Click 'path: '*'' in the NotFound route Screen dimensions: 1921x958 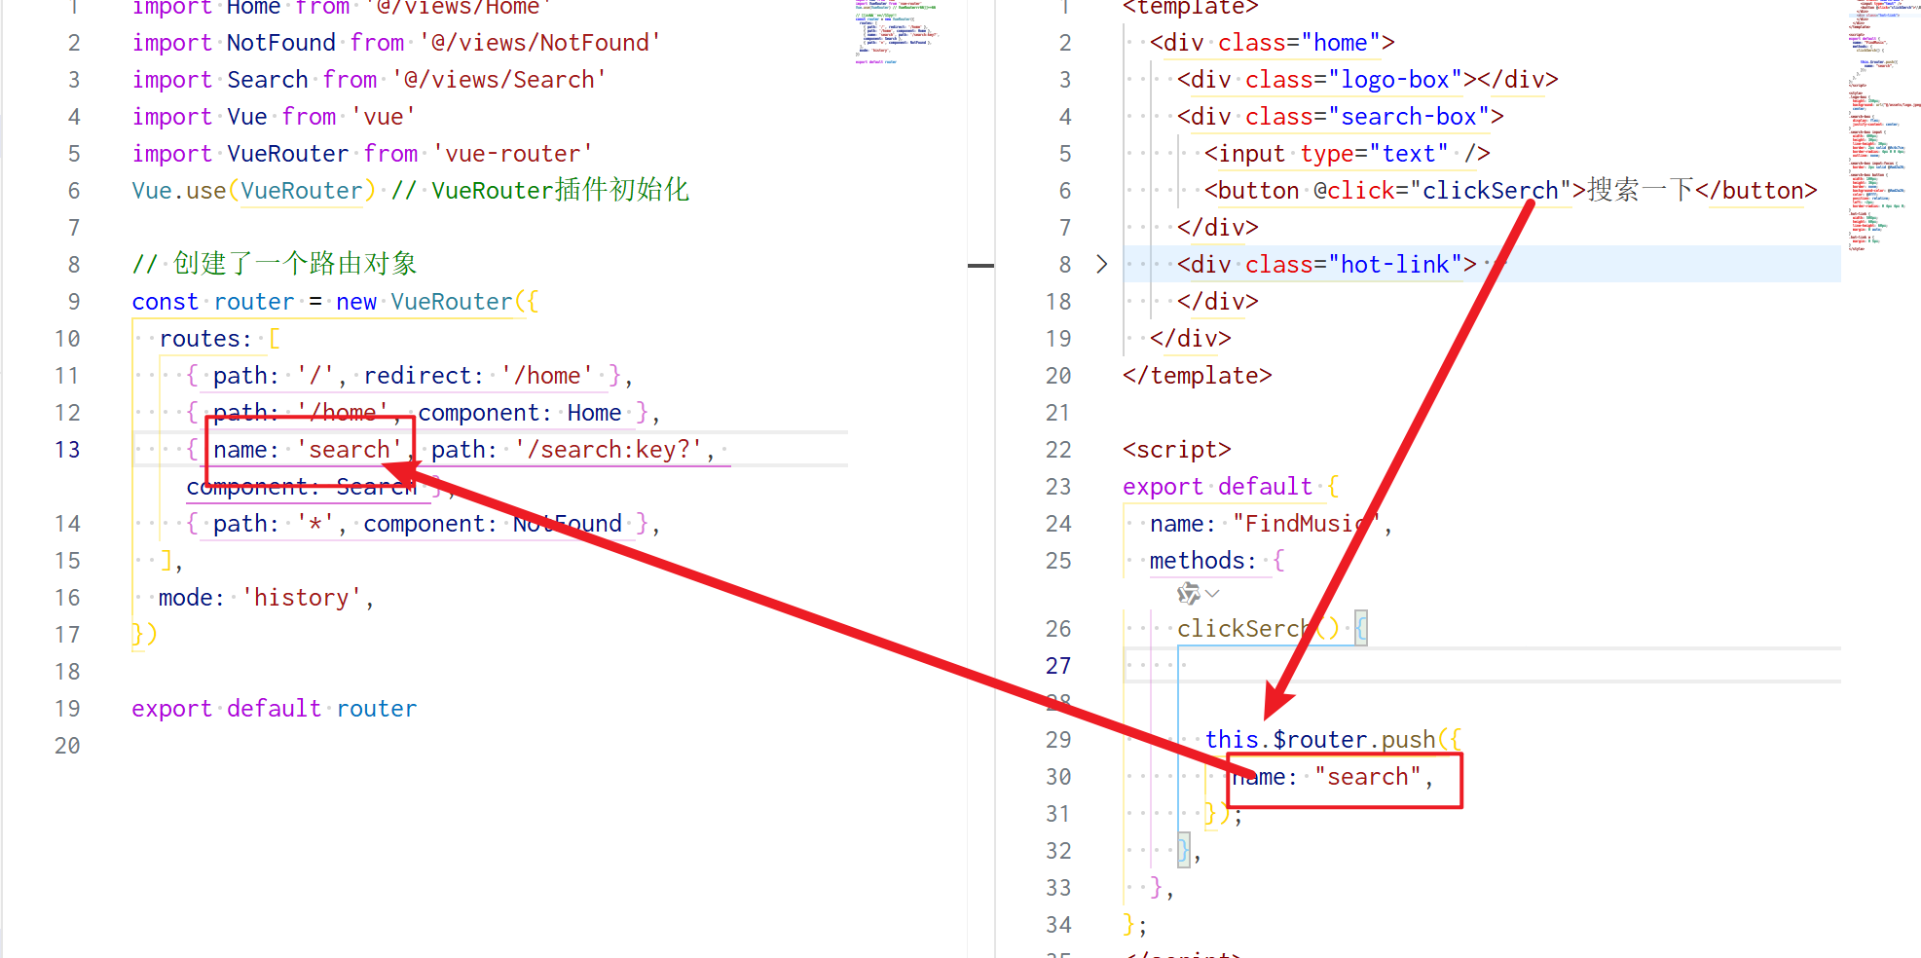274,524
